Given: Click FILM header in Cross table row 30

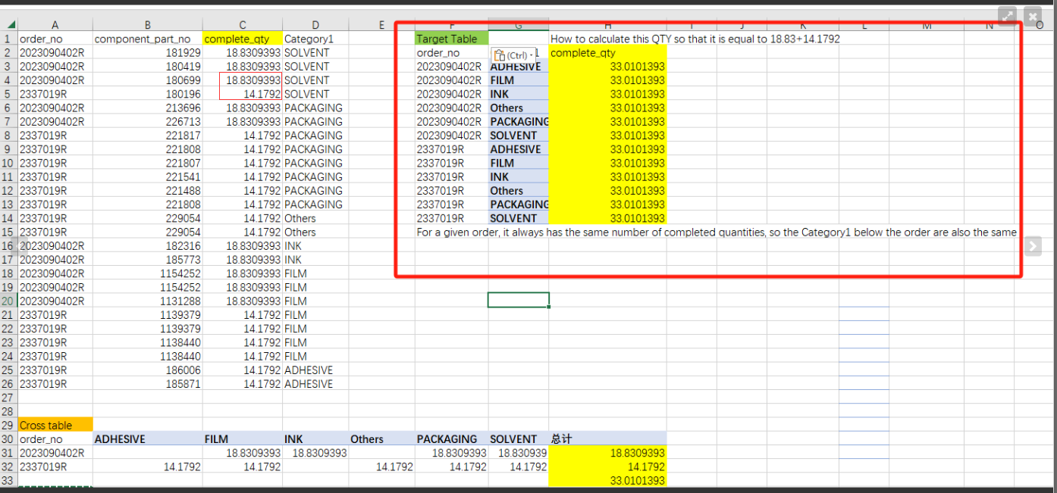Looking at the screenshot, I should pos(243,439).
